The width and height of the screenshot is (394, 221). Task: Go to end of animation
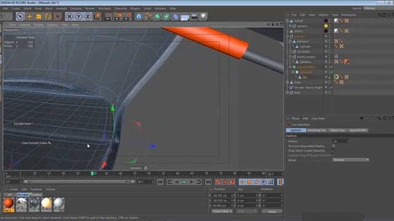(208, 182)
